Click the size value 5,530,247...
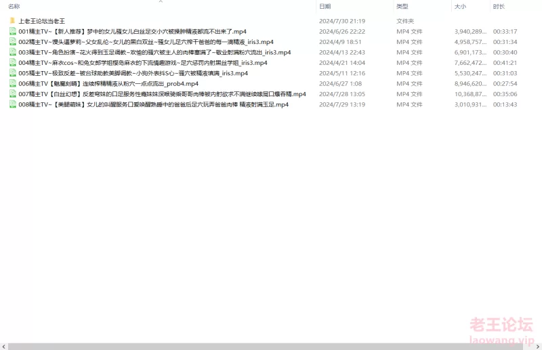Viewport: 542px width, 350px height. point(470,73)
